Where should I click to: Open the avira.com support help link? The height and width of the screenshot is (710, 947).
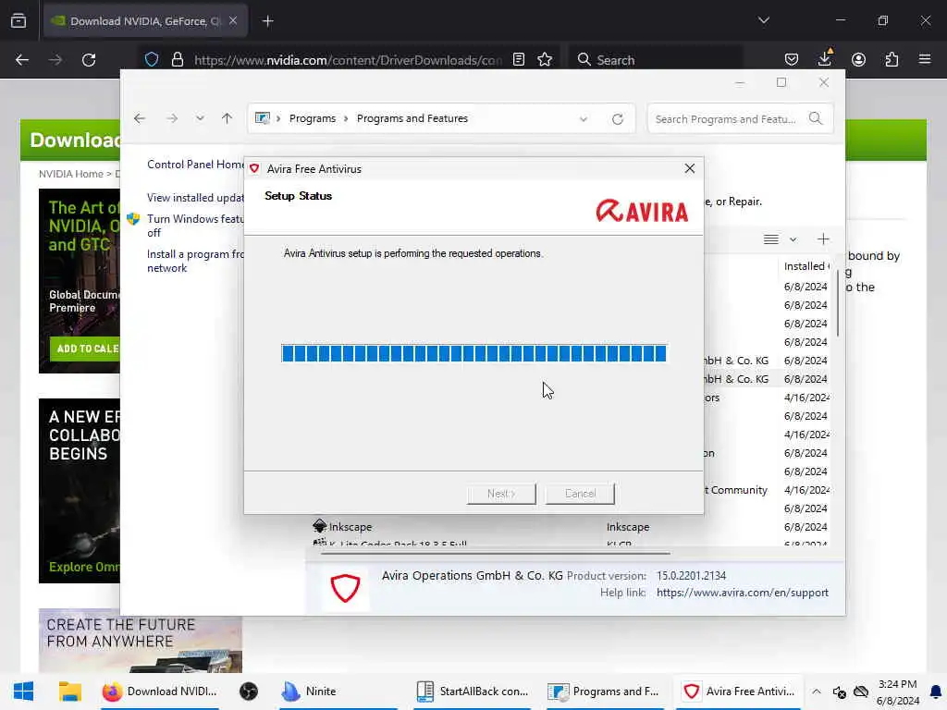(743, 593)
